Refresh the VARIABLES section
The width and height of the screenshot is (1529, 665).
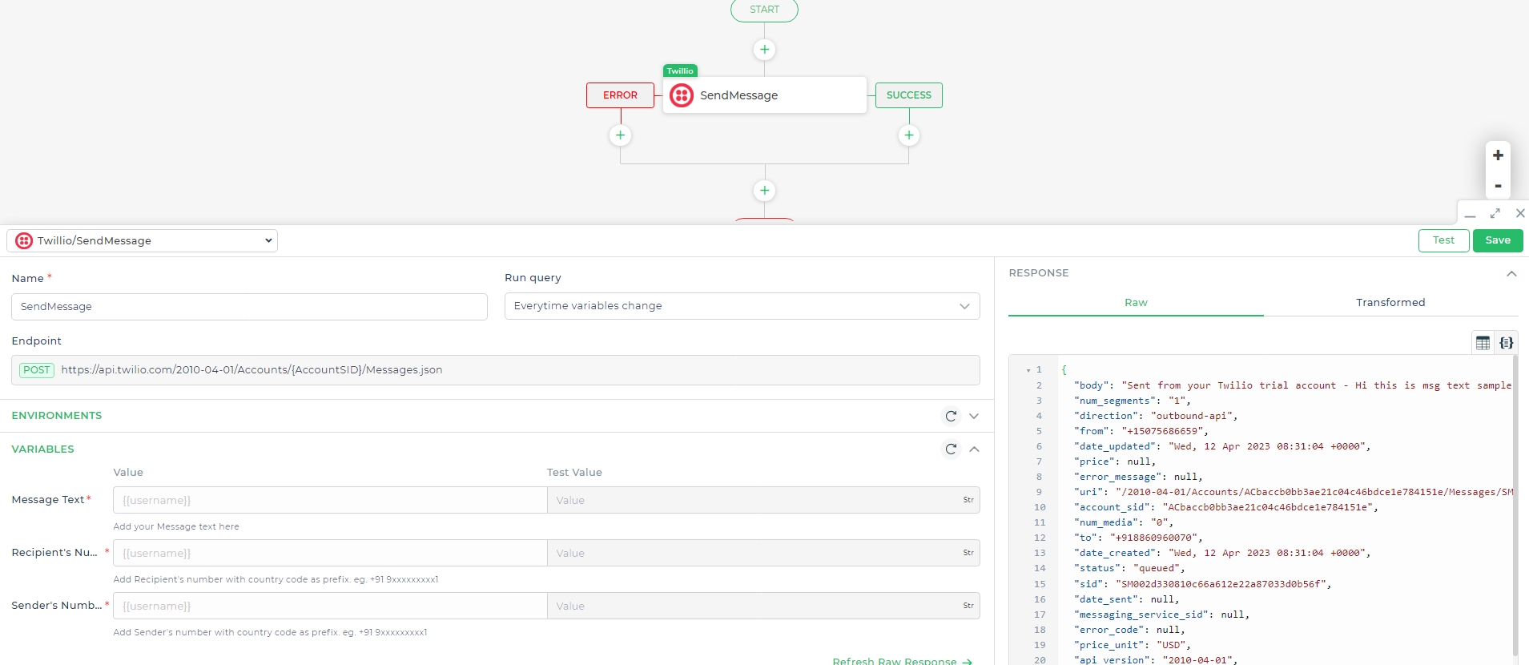pos(951,449)
